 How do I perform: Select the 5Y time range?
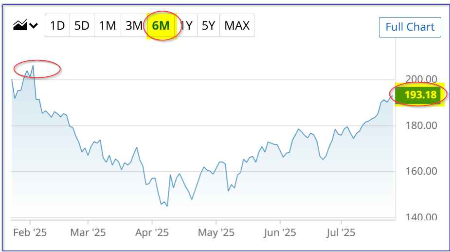click(208, 26)
